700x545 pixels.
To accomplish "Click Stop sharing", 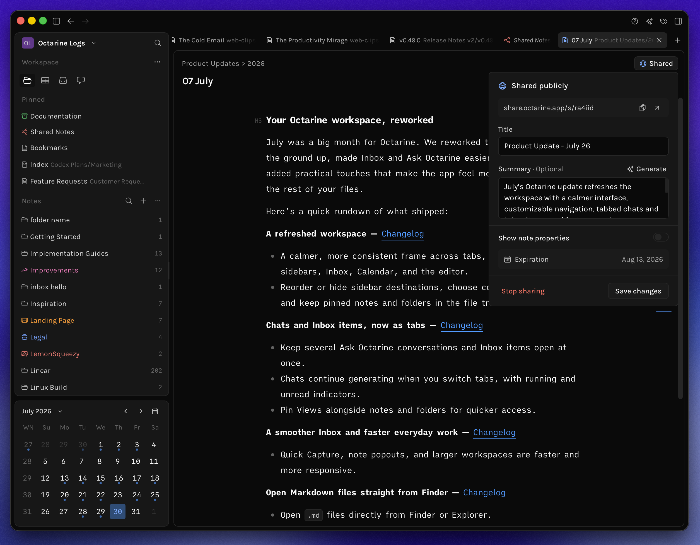I will click(523, 291).
